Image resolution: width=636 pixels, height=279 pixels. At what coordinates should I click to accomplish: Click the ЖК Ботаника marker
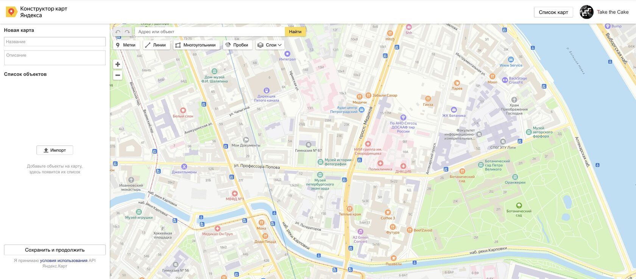[x=454, y=110]
